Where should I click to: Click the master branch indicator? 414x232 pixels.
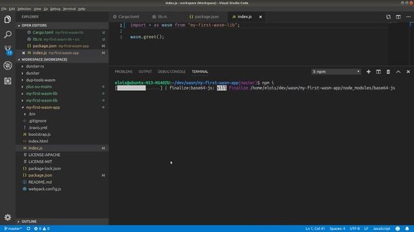pyautogui.click(x=13, y=229)
